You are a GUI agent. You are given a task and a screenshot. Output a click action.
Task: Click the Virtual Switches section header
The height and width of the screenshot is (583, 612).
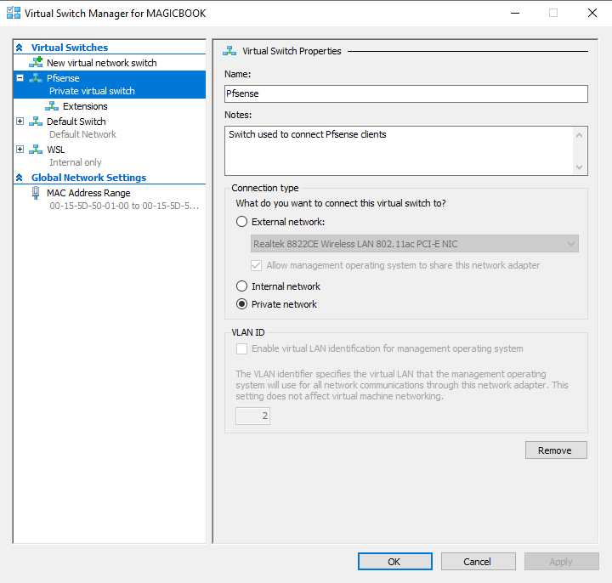[x=70, y=48]
